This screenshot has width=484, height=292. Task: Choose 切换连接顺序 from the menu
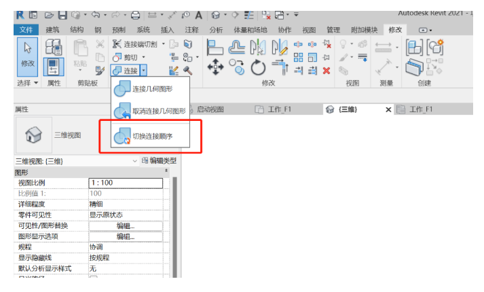pyautogui.click(x=150, y=136)
